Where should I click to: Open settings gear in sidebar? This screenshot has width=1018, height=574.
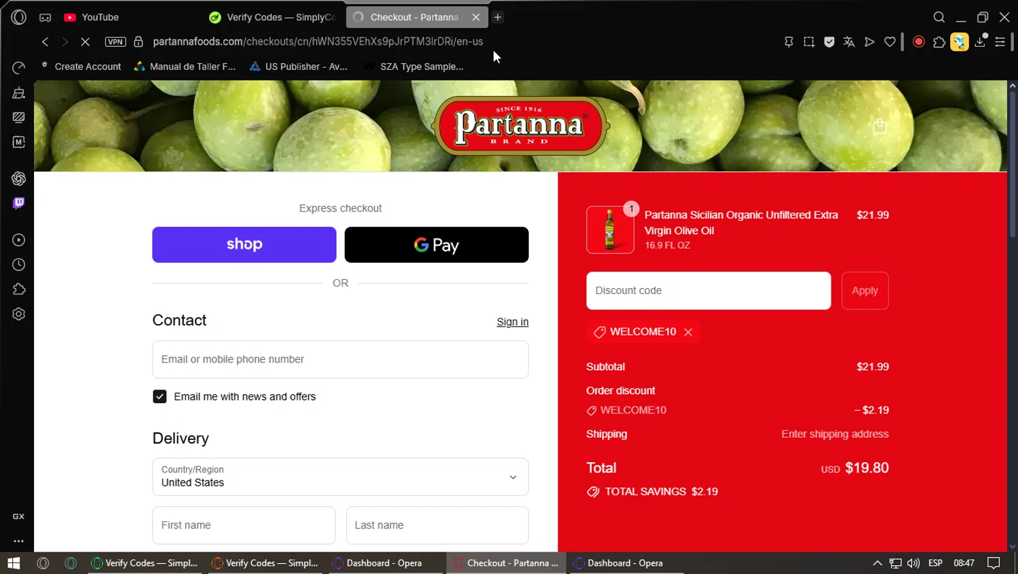[x=19, y=314]
